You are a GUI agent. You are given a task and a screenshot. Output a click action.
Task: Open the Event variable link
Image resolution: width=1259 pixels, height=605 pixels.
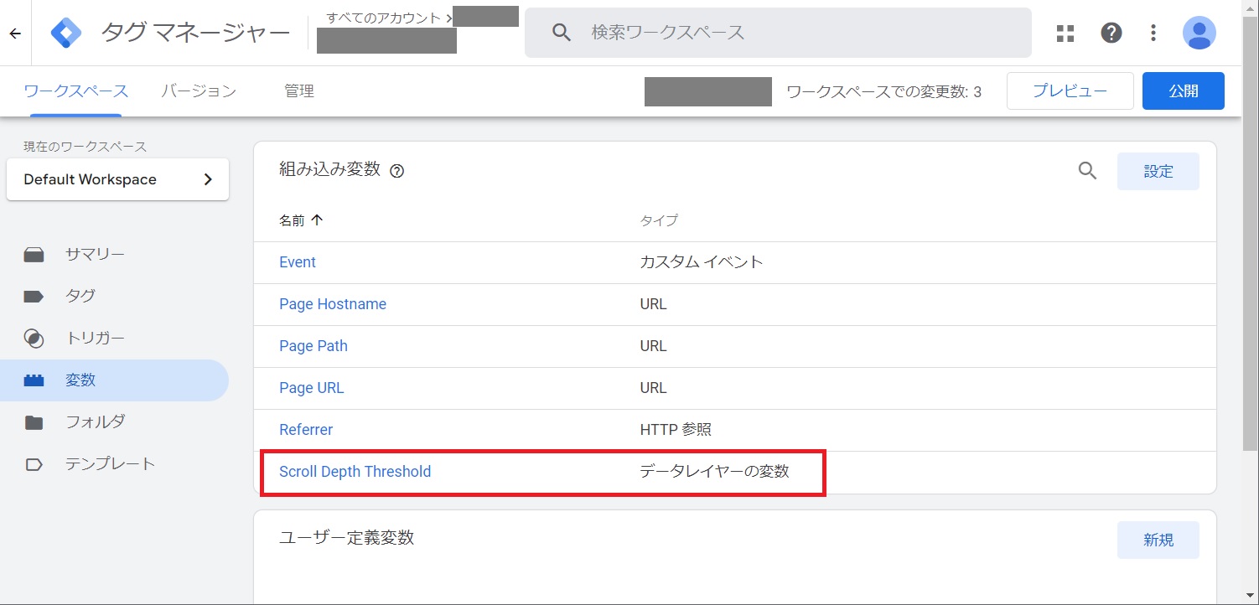[x=298, y=262]
